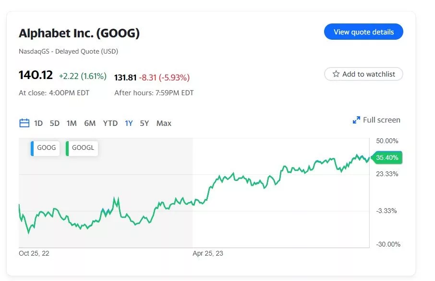Switch chart to 6M range

coord(90,124)
